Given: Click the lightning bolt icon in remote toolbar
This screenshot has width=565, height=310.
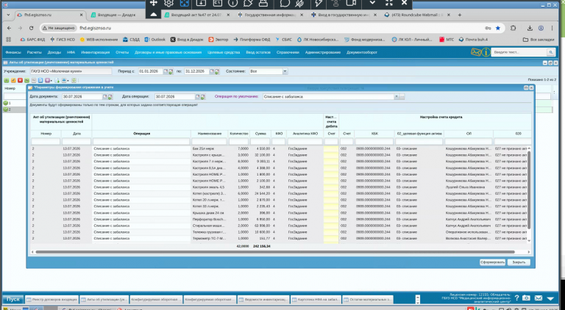Looking at the screenshot, I should (x=318, y=3).
